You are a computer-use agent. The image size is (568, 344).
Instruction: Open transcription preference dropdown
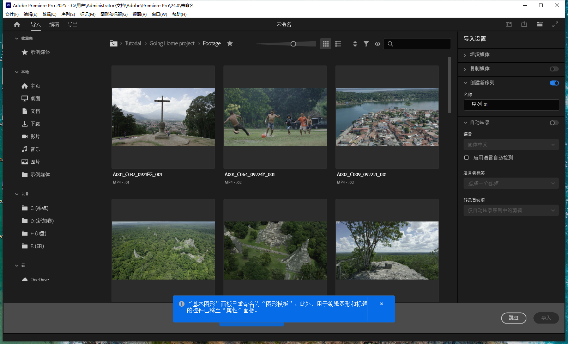tap(511, 211)
